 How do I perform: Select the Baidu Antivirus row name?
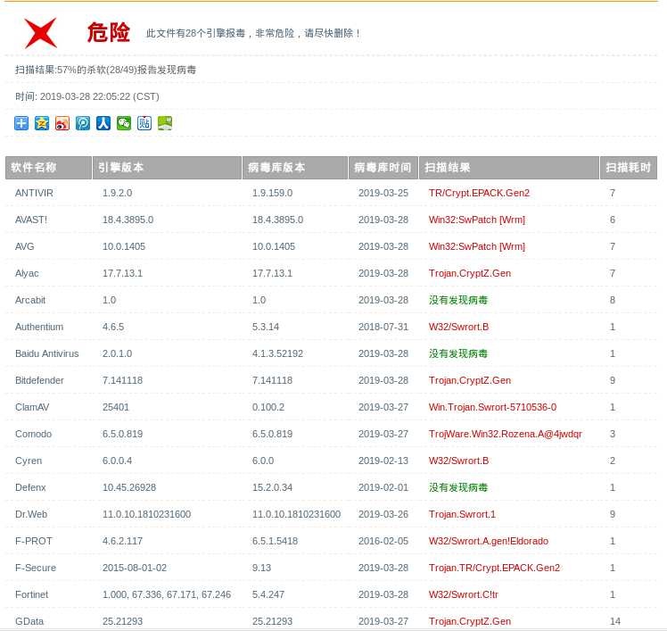pos(46,353)
